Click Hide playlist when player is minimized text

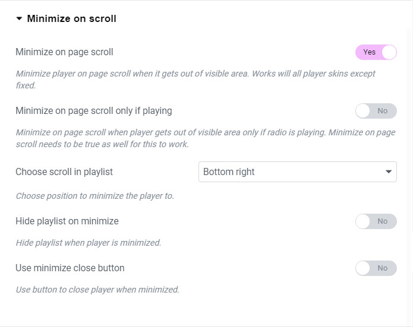point(89,243)
